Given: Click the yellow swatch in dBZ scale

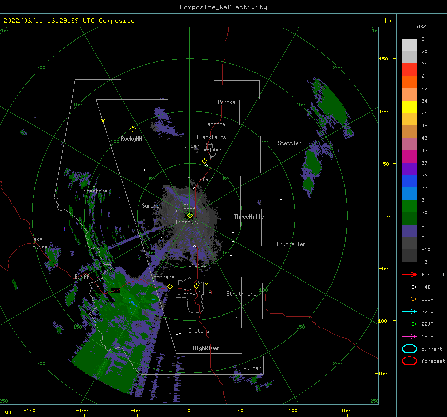Looking at the screenshot, I should (409, 107).
